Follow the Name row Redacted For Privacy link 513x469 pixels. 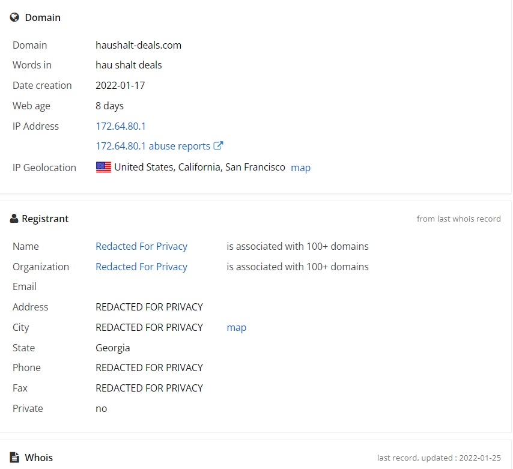[141, 246]
